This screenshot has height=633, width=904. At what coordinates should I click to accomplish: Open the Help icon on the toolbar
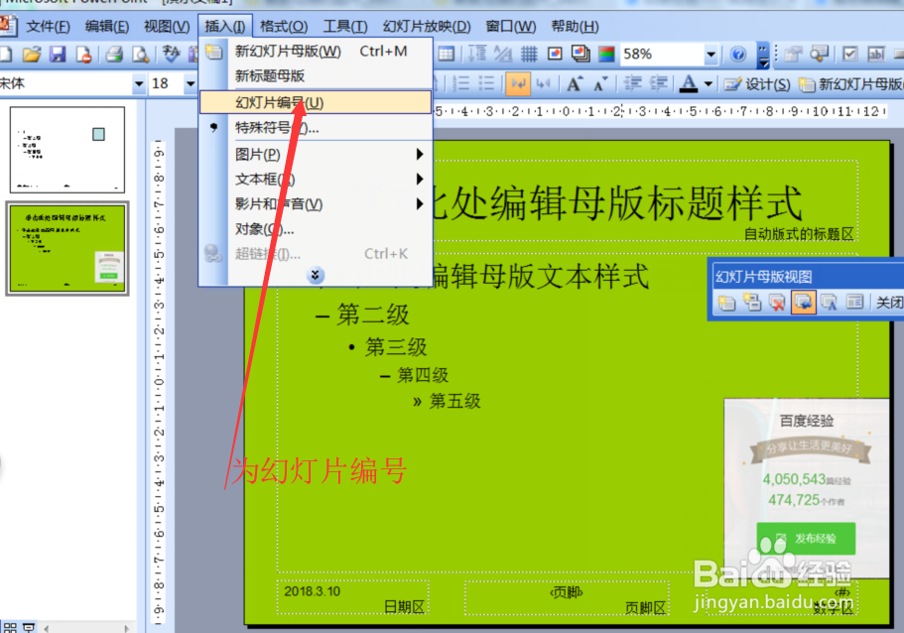point(738,55)
